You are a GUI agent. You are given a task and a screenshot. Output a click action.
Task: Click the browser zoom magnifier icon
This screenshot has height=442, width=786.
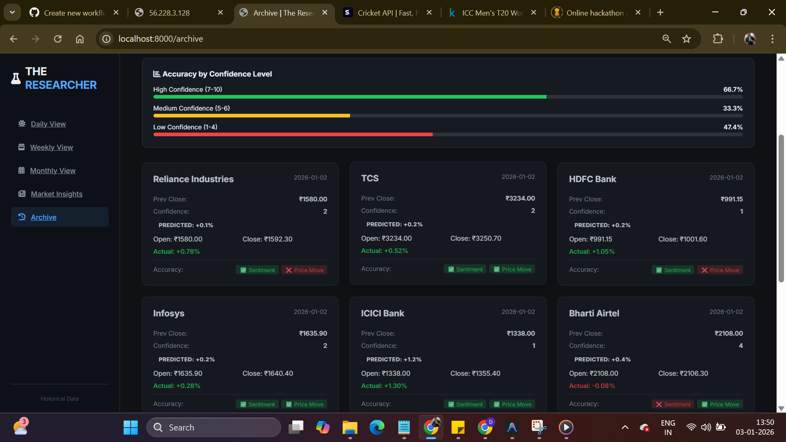[666, 39]
